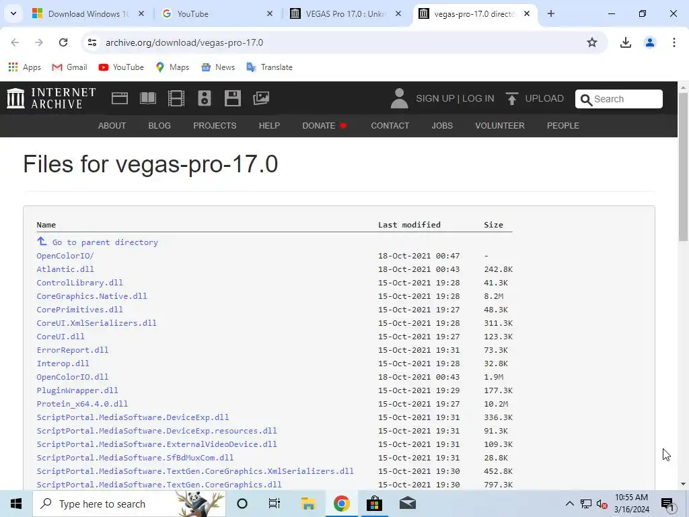Reload the page
This screenshot has height=517, width=689.
tap(63, 42)
